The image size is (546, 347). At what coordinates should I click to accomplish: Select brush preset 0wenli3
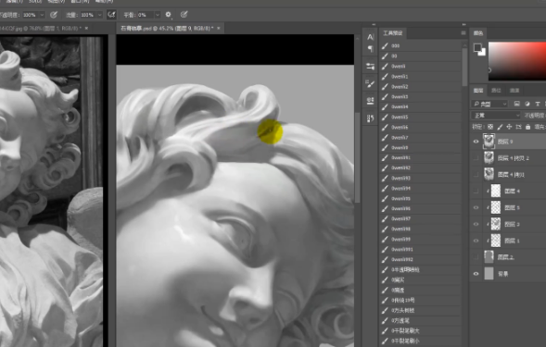pyautogui.click(x=421, y=96)
